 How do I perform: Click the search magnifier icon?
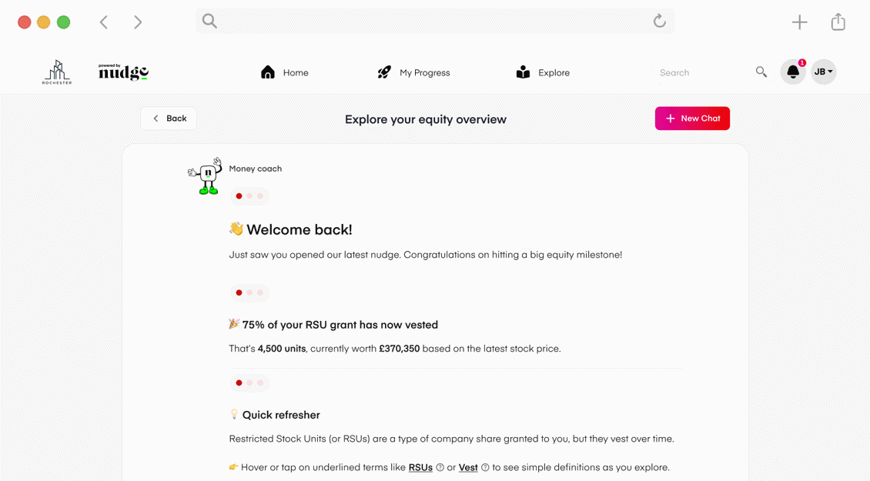tap(761, 72)
